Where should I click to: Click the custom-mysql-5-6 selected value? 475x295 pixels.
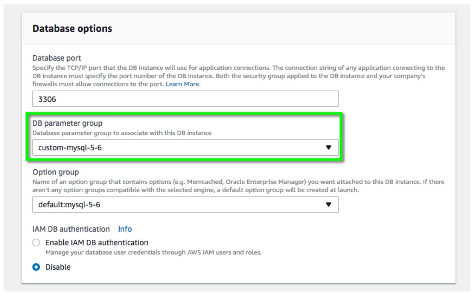point(70,147)
